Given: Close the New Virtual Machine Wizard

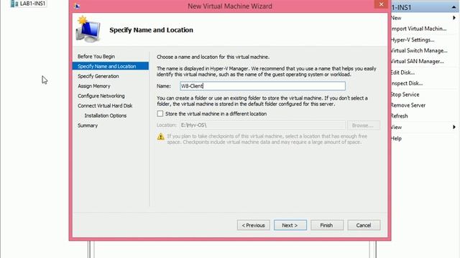Looking at the screenshot, I should coord(381,4).
